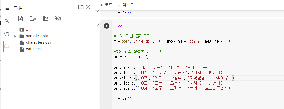This screenshot has width=284, height=109.
Task: Add a code cell with + 코드
Action: click(106, 5)
